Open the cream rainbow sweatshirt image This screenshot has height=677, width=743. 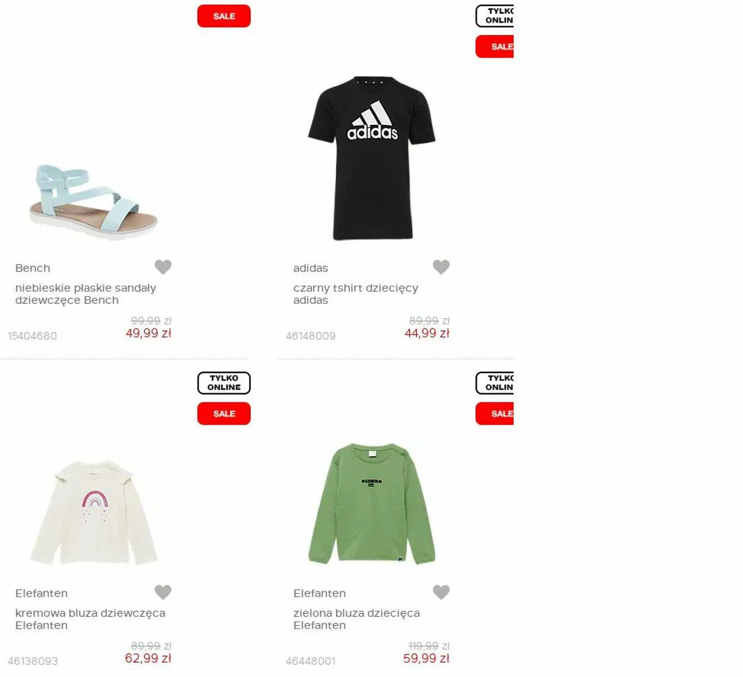[x=93, y=512]
